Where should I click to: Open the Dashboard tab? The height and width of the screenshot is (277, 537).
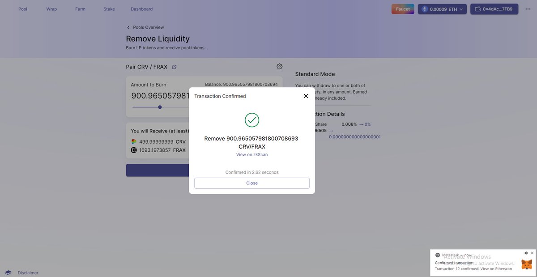pos(141,9)
